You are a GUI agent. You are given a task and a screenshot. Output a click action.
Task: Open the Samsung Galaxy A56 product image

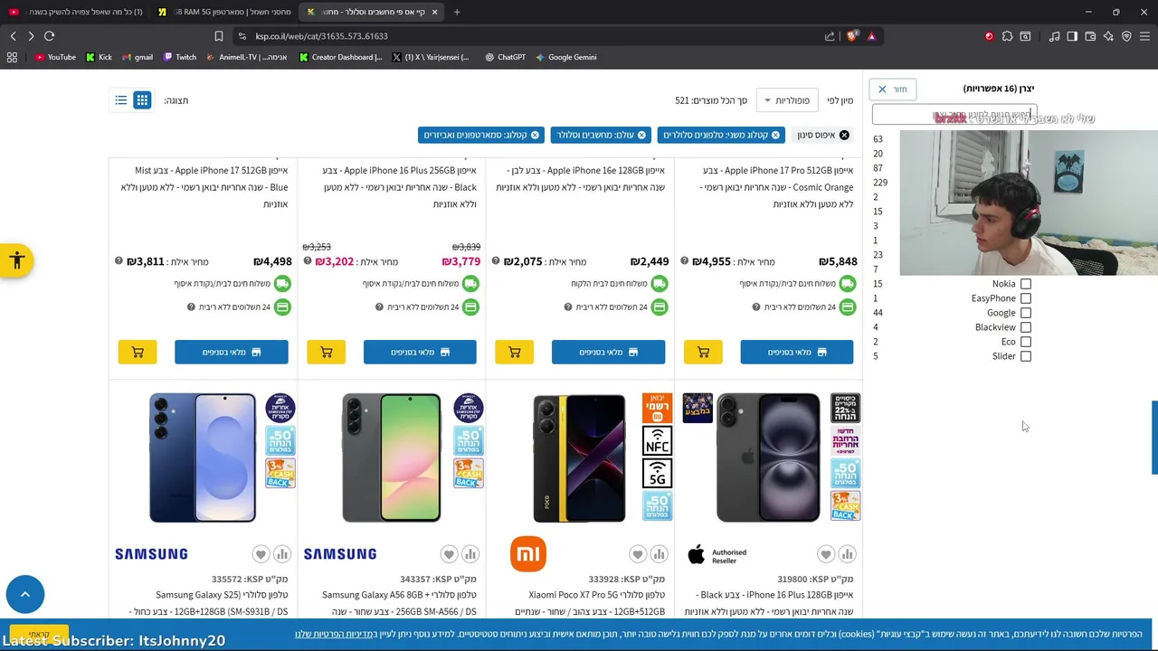[x=391, y=458]
